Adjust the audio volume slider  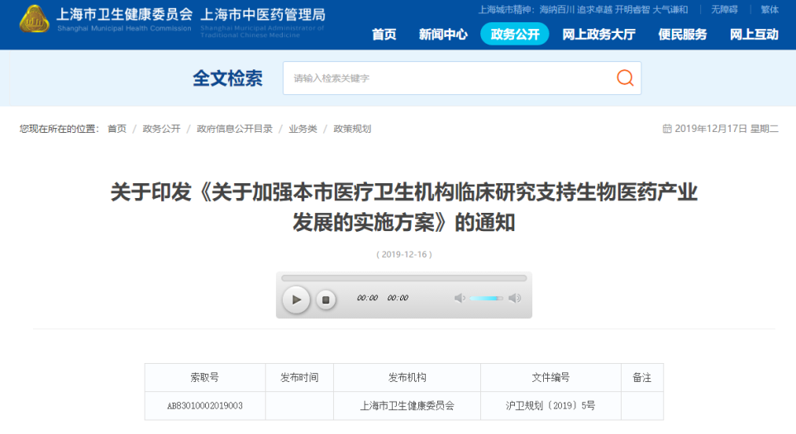tap(486, 298)
